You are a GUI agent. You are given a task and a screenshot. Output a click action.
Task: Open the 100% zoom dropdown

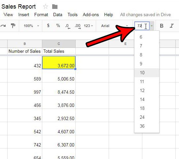[x=31, y=26]
